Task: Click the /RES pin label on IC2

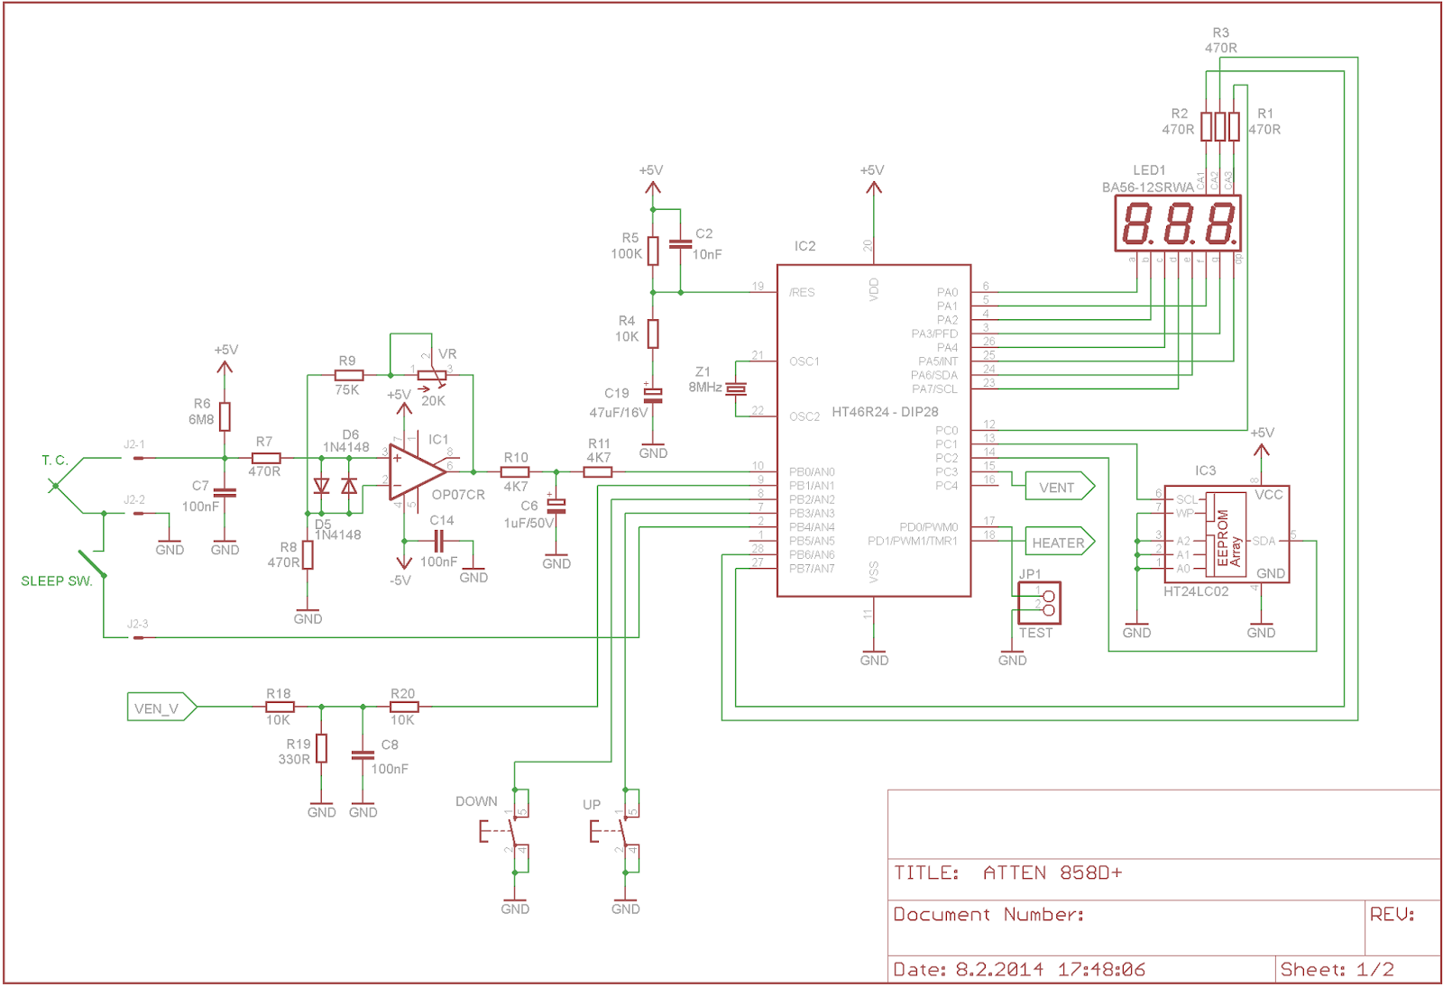Action: [802, 292]
